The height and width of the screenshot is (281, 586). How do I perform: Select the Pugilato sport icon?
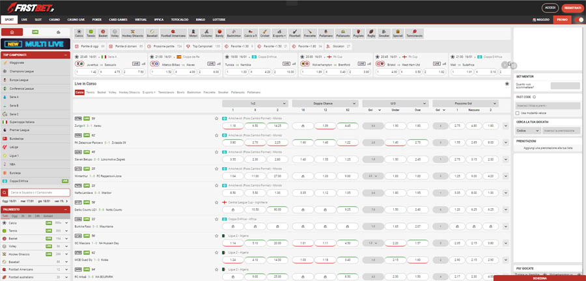(x=358, y=33)
